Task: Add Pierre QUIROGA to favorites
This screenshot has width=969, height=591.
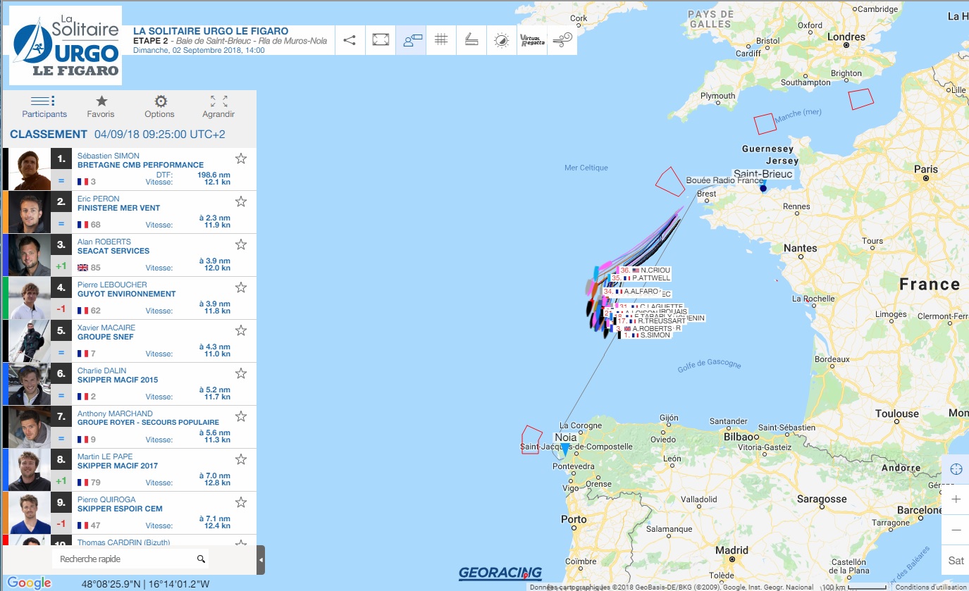Action: point(241,502)
